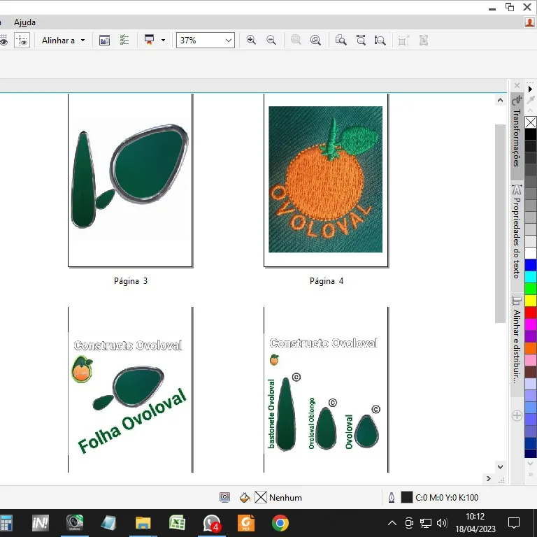Pick the blue swatch in the color palette
The image size is (537, 537).
(531, 265)
